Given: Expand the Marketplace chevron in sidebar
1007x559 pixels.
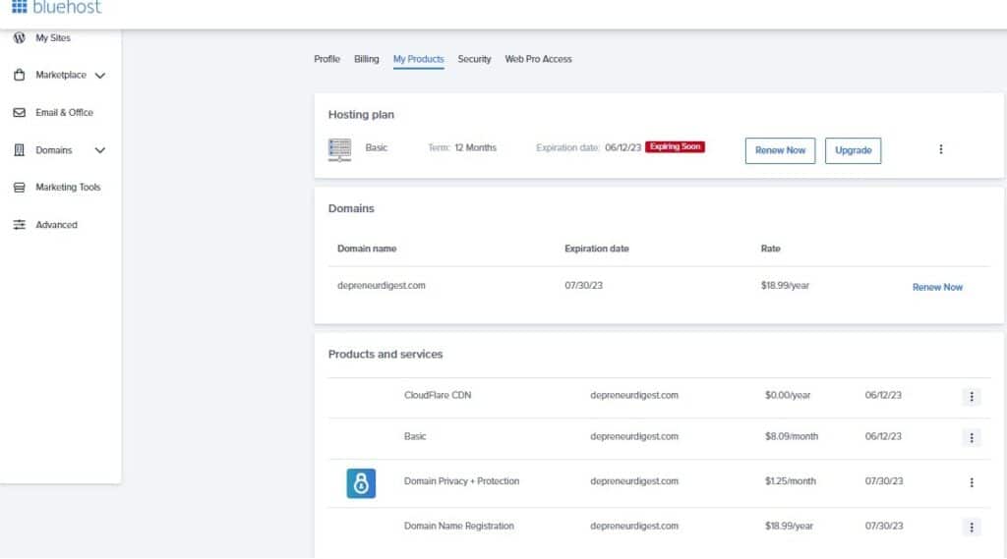Looking at the screenshot, I should click(100, 76).
